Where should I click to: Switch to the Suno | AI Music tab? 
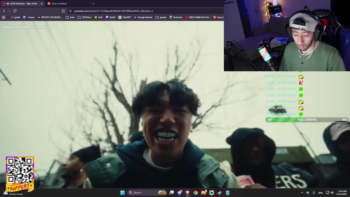[59, 4]
